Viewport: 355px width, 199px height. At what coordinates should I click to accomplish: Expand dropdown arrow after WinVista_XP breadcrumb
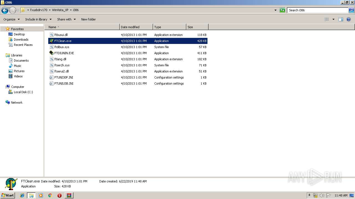click(71, 10)
